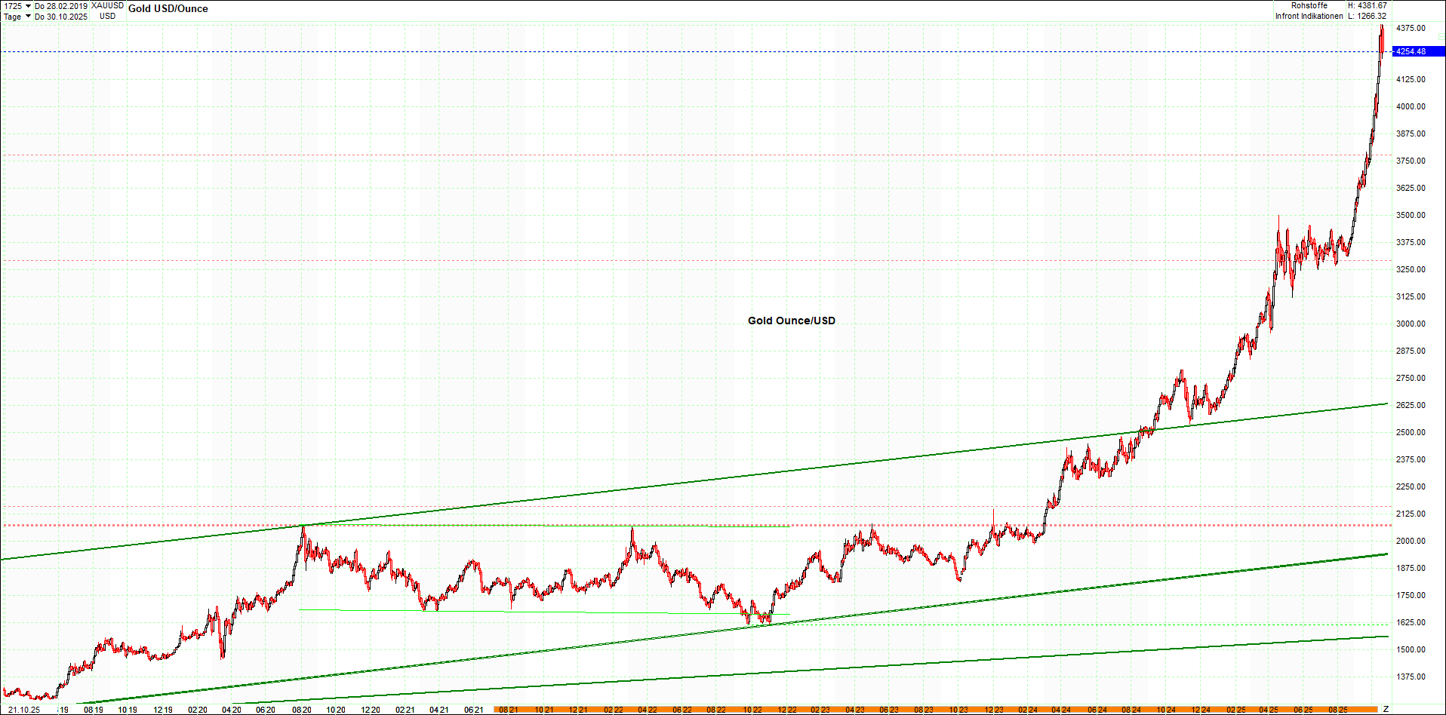The width and height of the screenshot is (1446, 715).
Task: Select Infront Indikationen source label
Action: pyautogui.click(x=1308, y=15)
